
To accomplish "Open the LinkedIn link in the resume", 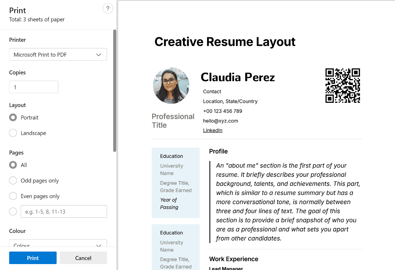I will coord(213,130).
